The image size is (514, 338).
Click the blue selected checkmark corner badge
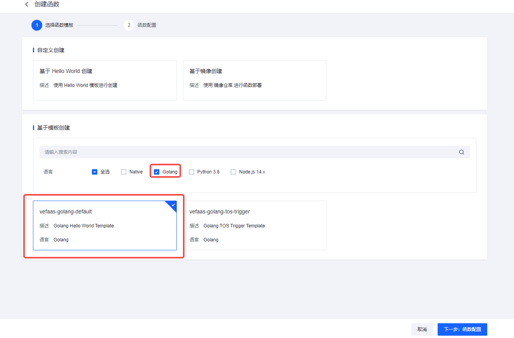(173, 205)
